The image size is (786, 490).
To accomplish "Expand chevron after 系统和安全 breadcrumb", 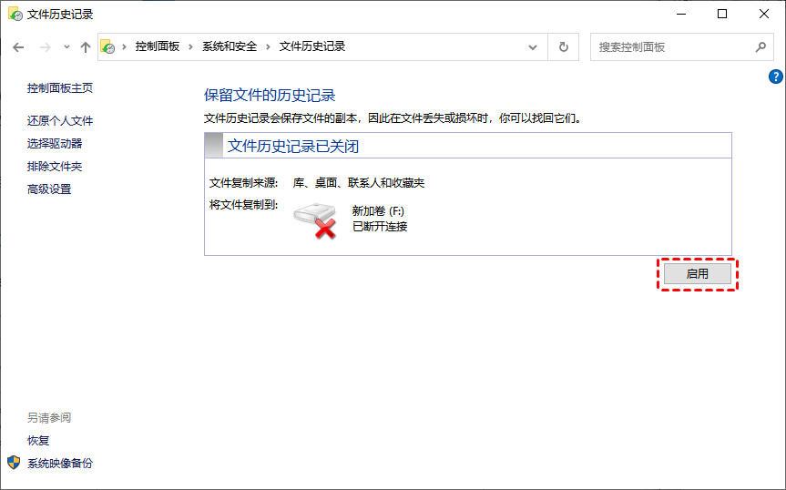I will pyautogui.click(x=268, y=47).
